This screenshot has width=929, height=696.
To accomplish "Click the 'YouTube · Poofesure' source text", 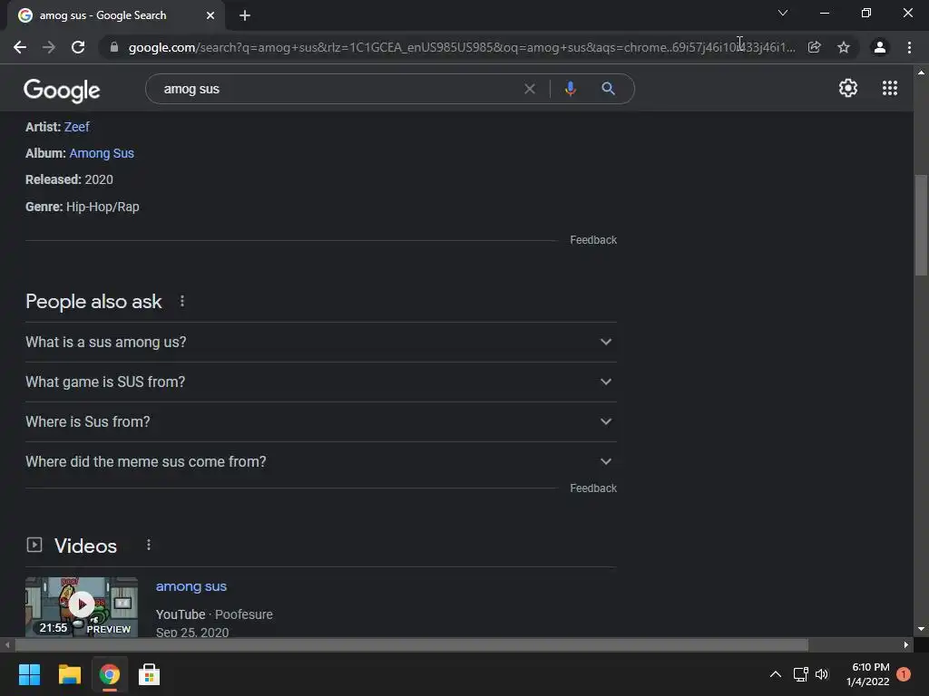I will click(x=214, y=614).
